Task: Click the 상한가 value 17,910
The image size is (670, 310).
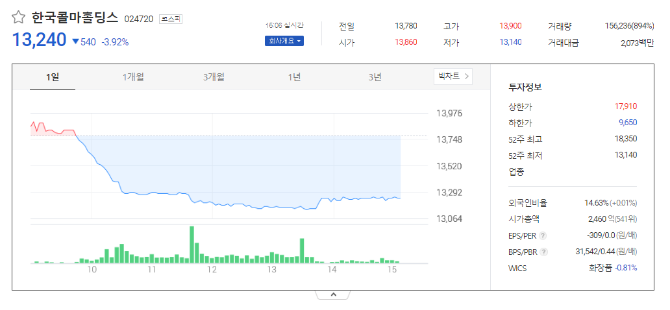Action: (626, 106)
